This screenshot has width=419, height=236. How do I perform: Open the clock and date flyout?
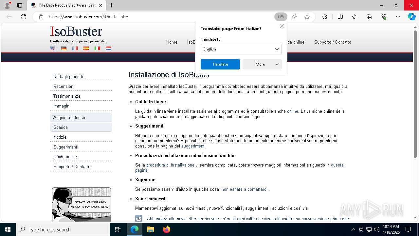[391, 229]
